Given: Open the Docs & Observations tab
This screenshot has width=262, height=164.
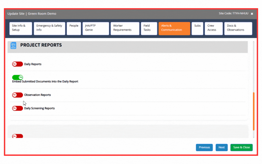Looking at the screenshot, I should (x=238, y=28).
